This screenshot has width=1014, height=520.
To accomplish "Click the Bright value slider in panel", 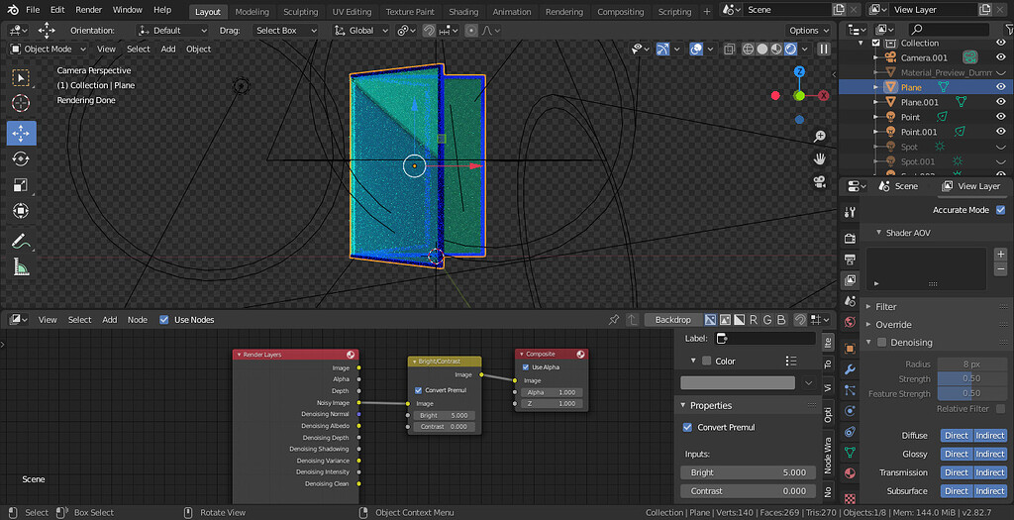I will pyautogui.click(x=749, y=472).
